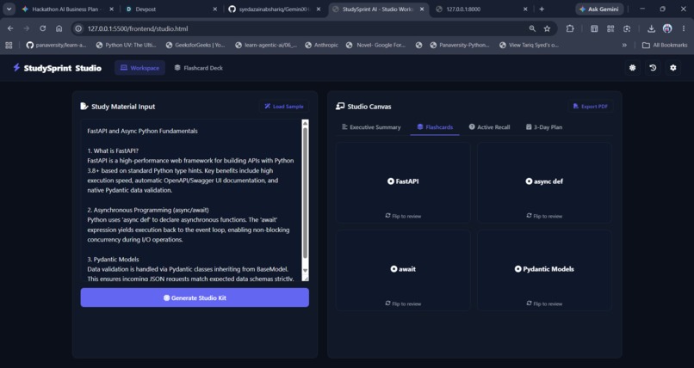Open the gear settings icon in app header

673,68
